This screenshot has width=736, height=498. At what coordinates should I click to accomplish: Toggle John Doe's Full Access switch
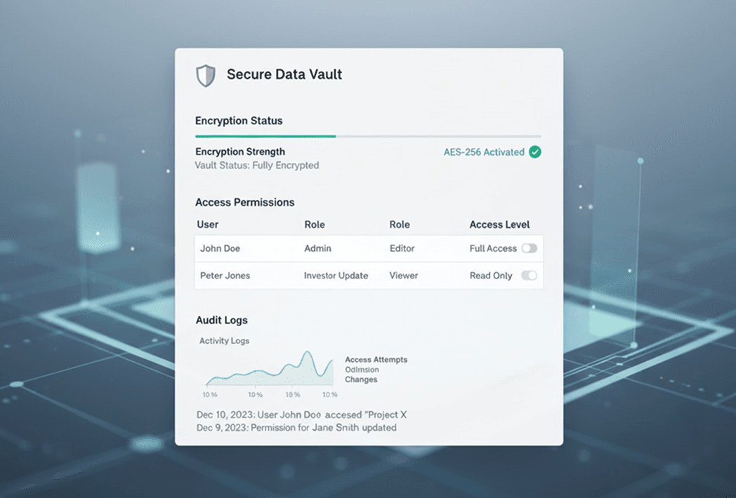pyautogui.click(x=529, y=248)
